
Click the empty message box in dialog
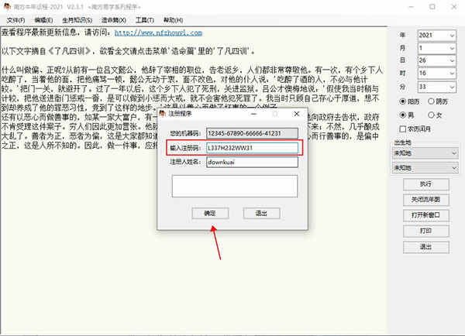(235, 186)
